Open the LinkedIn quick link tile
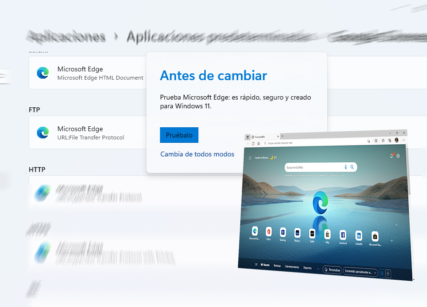Viewport: 427px width, 307px height. 358,236
